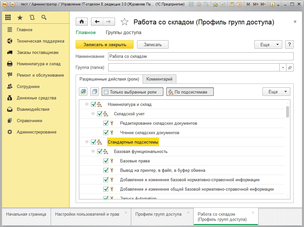Screen dimensions: 304x227
Task: Open Администрирование section
Action: (x=36, y=132)
